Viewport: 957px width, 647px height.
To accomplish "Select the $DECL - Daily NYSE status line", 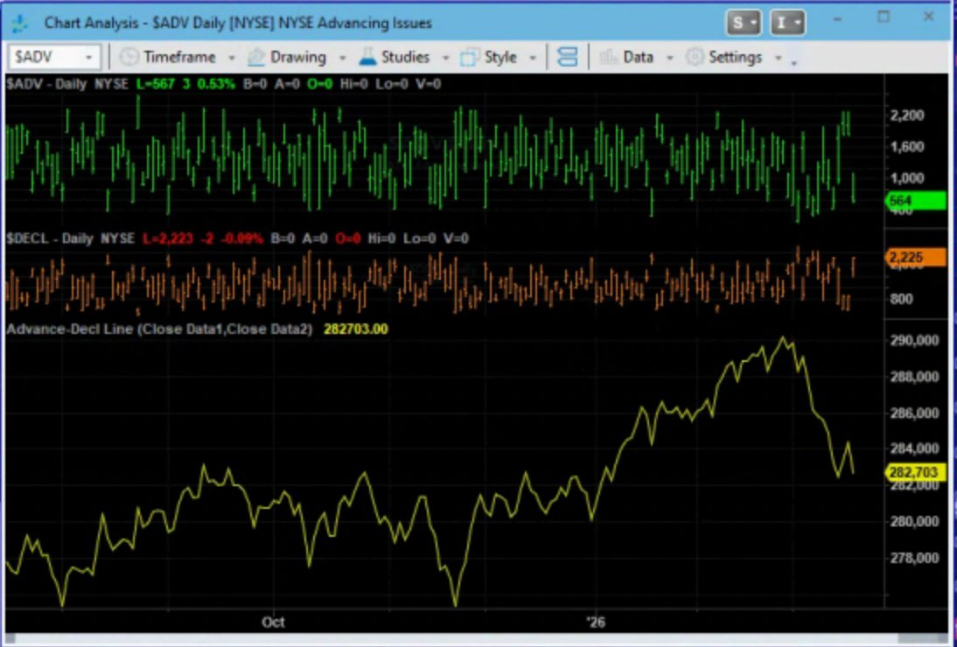I will [237, 239].
